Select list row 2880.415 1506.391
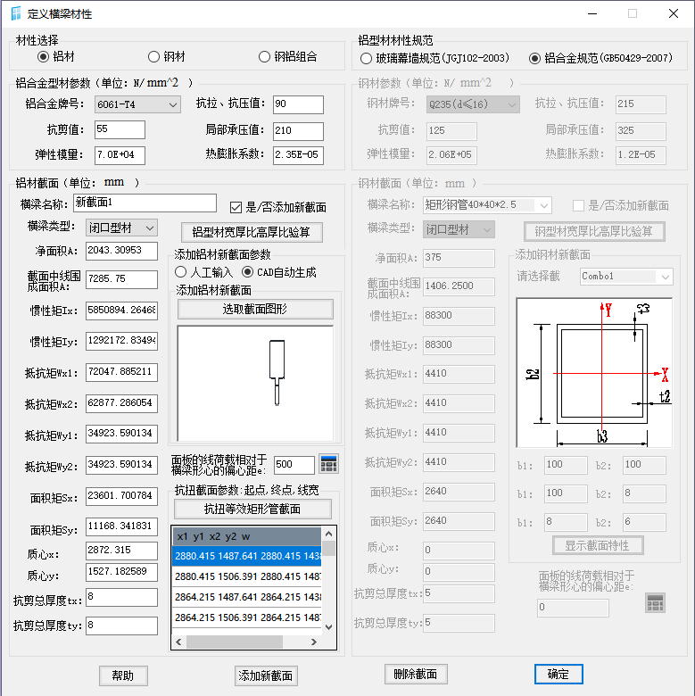 coord(246,576)
